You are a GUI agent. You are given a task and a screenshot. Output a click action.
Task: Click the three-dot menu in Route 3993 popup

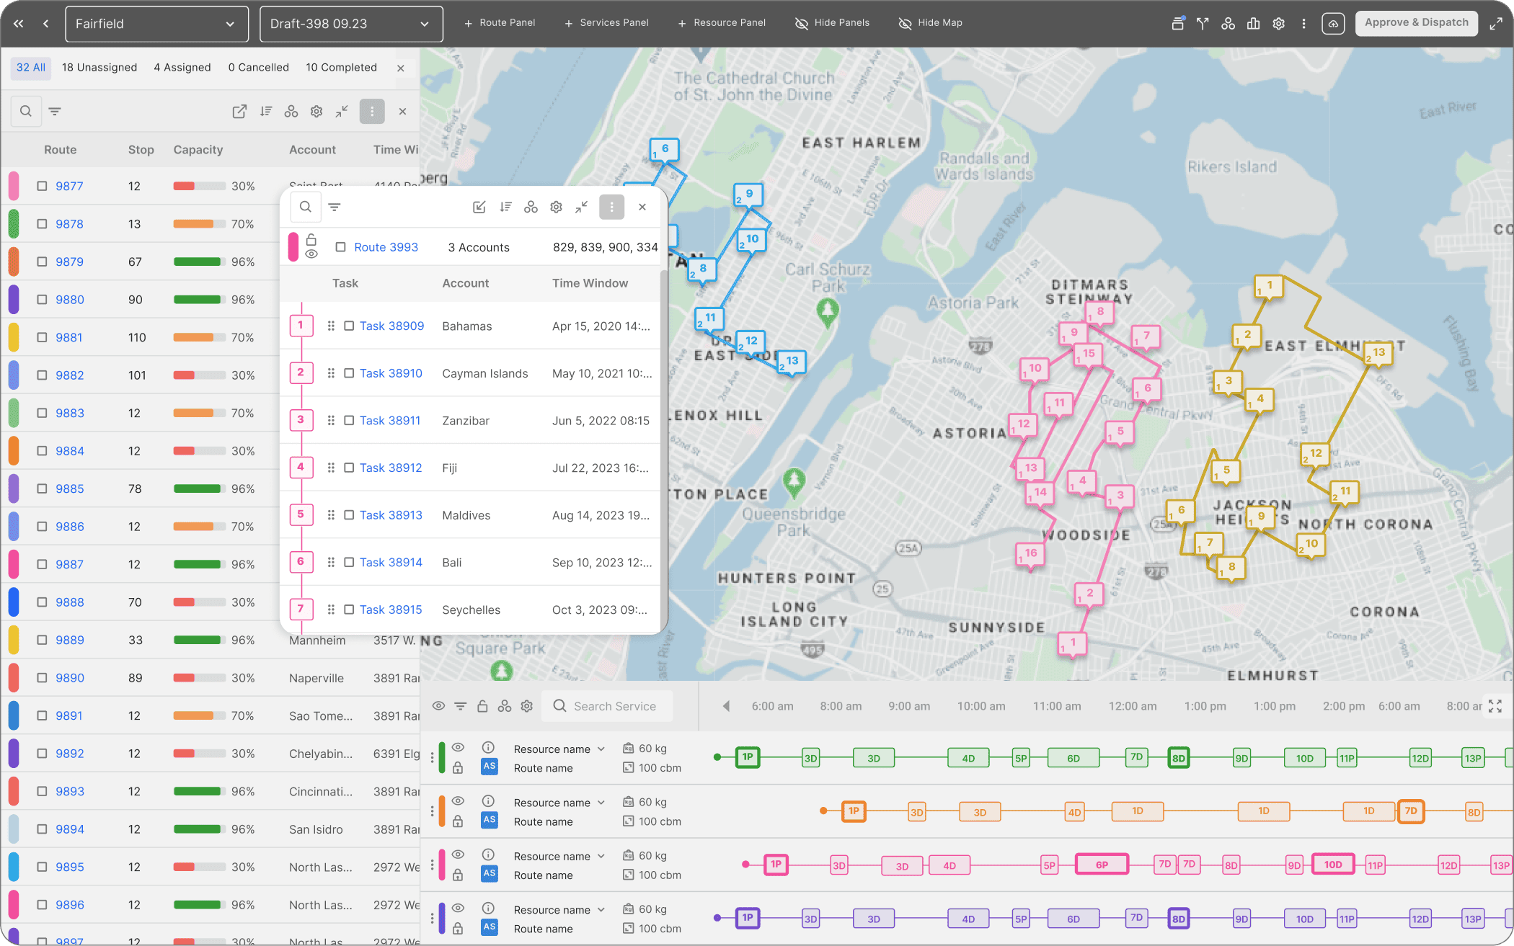click(611, 207)
